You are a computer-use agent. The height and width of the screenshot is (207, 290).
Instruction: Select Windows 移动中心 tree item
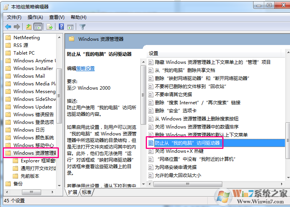(34, 145)
